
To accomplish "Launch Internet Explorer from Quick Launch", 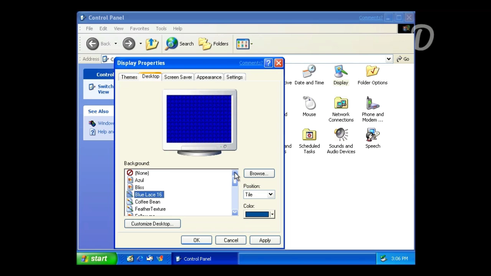I will coord(140,259).
